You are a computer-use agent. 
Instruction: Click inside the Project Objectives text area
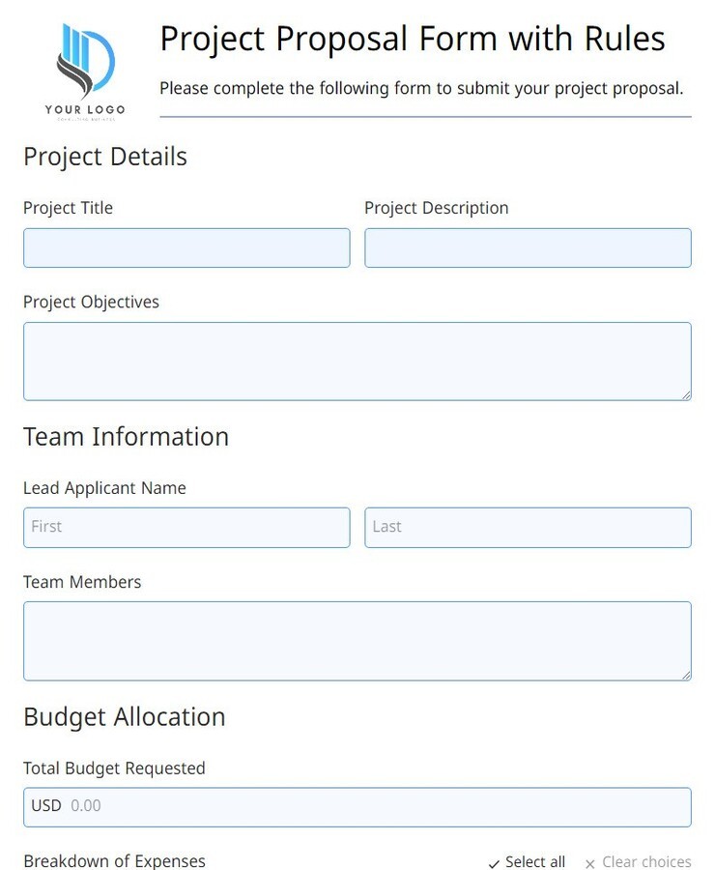(x=357, y=361)
